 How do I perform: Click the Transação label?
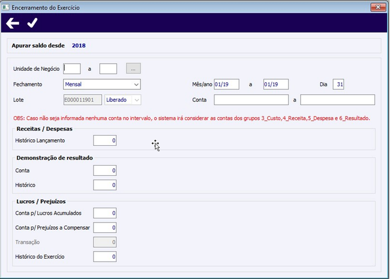coord(28,242)
